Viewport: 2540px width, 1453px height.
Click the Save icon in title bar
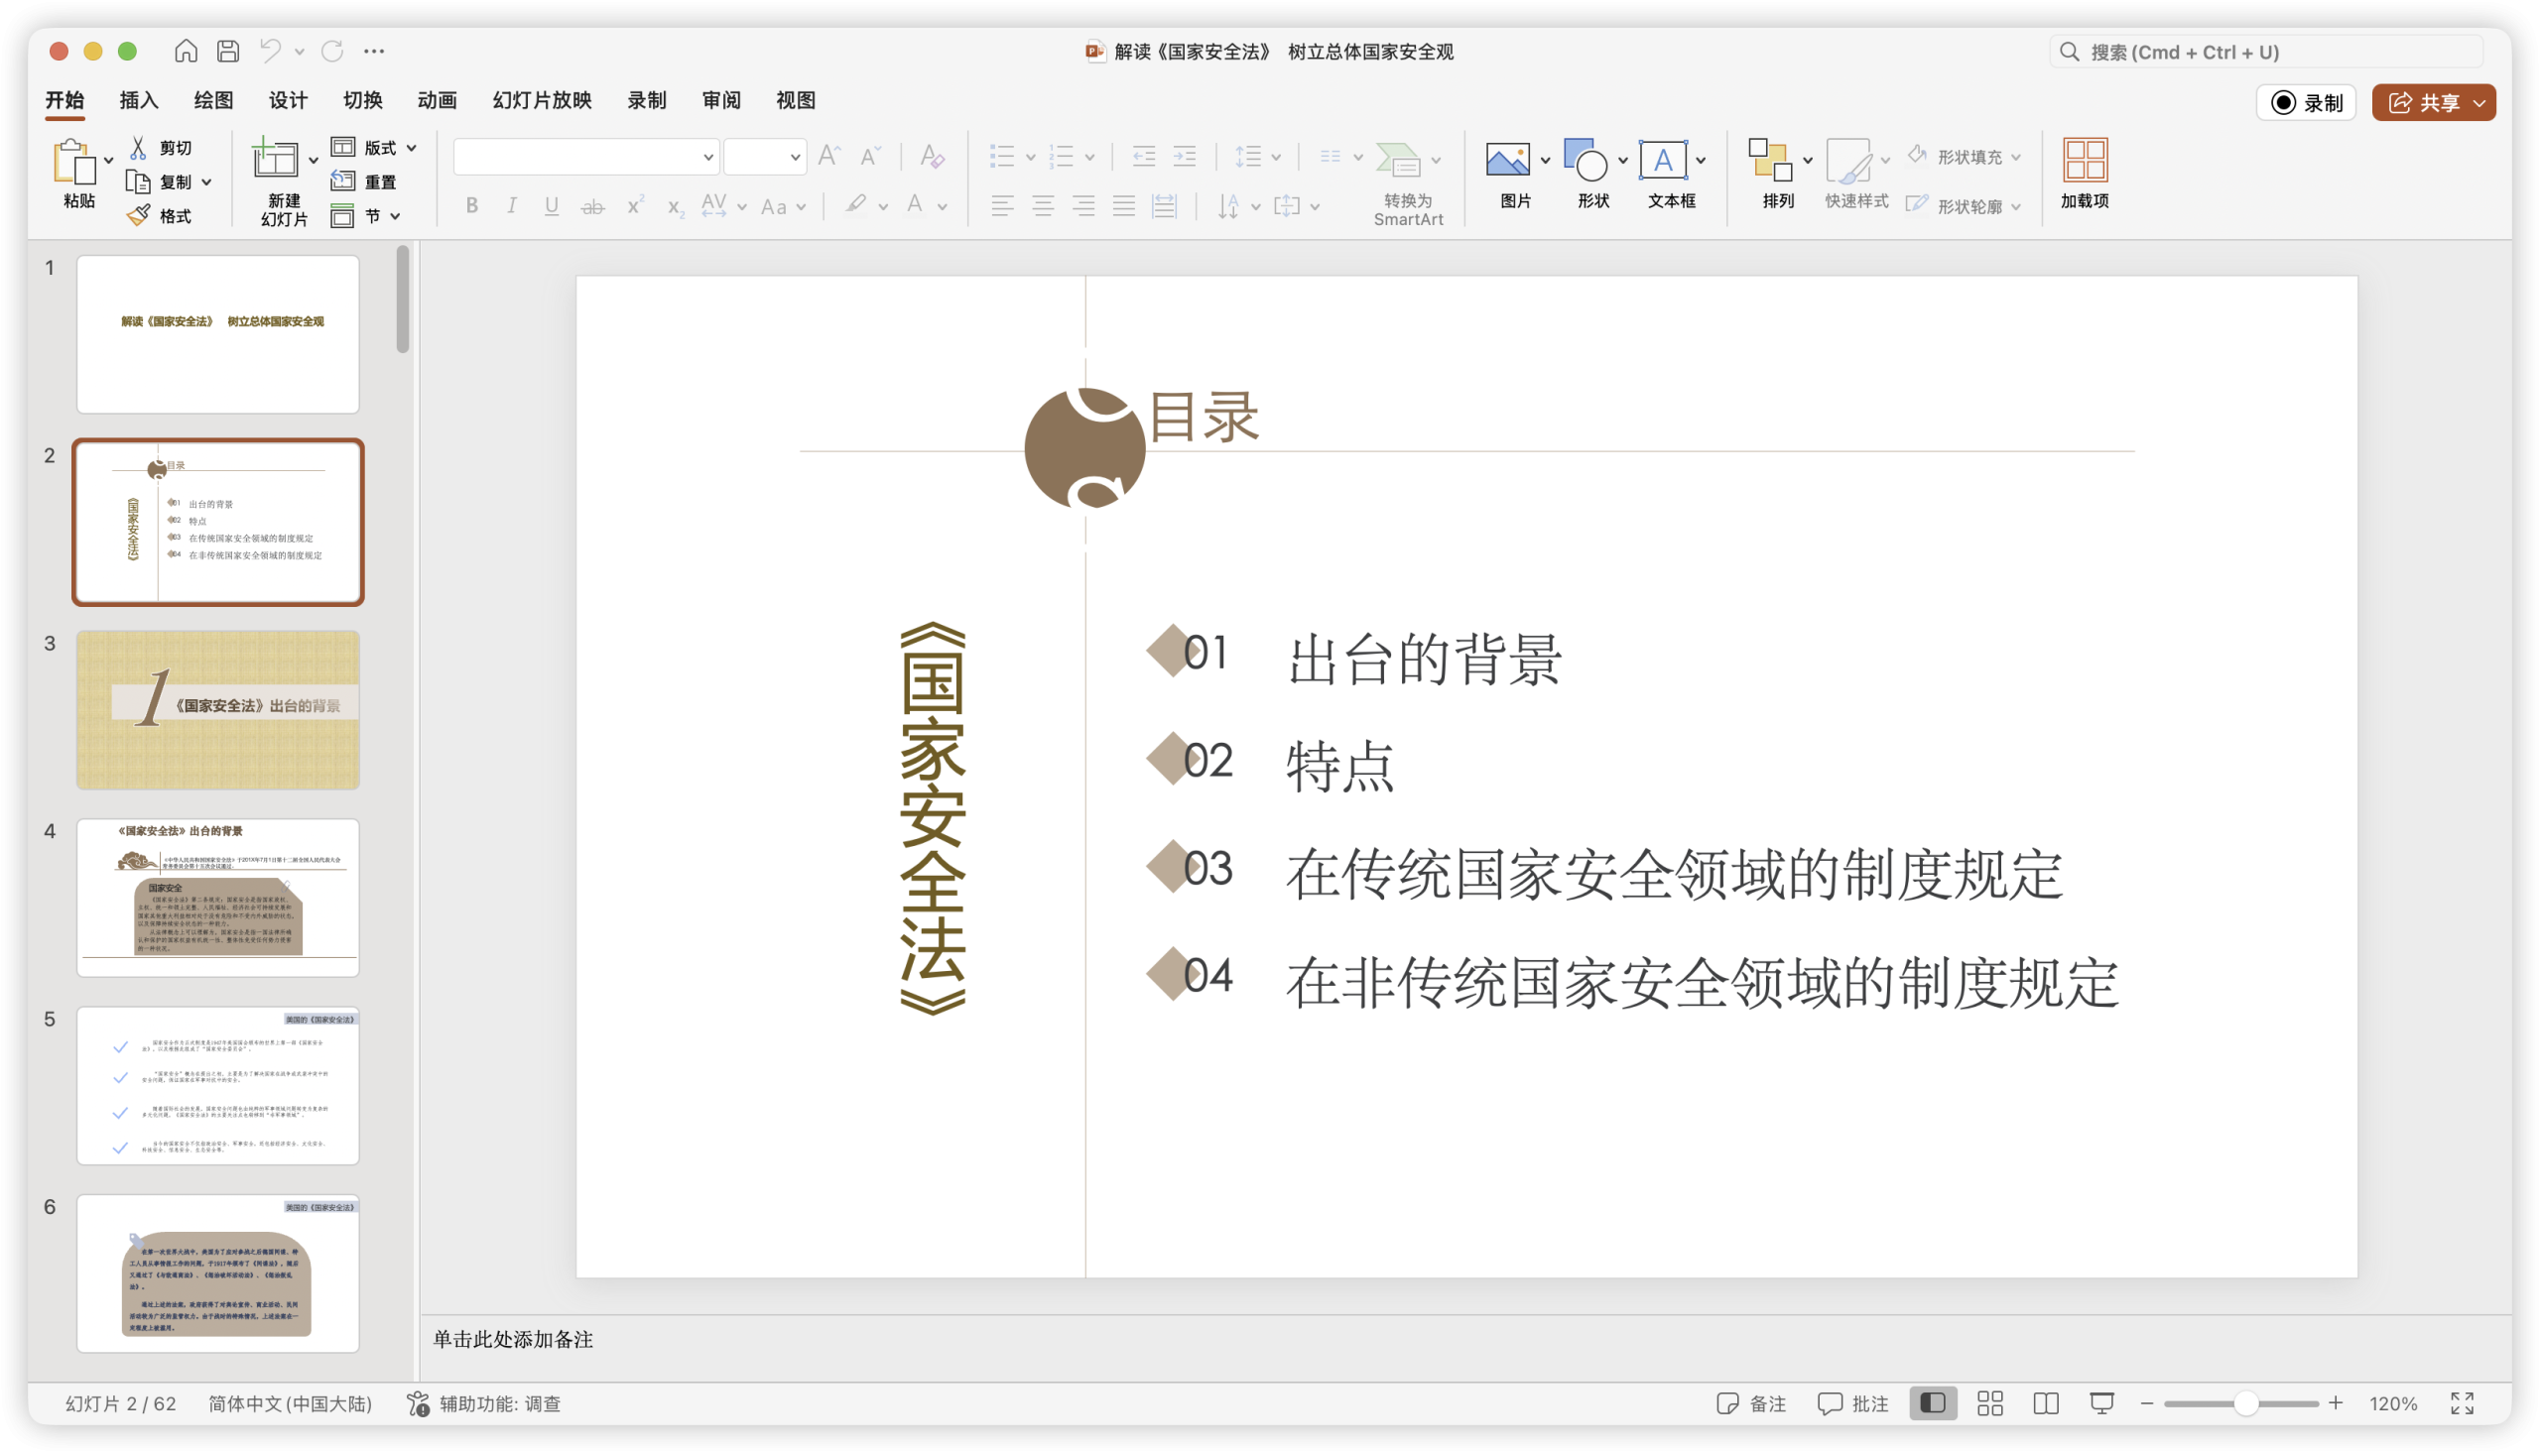click(x=227, y=51)
